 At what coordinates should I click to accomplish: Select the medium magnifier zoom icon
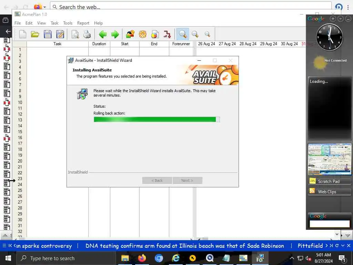click(x=195, y=34)
